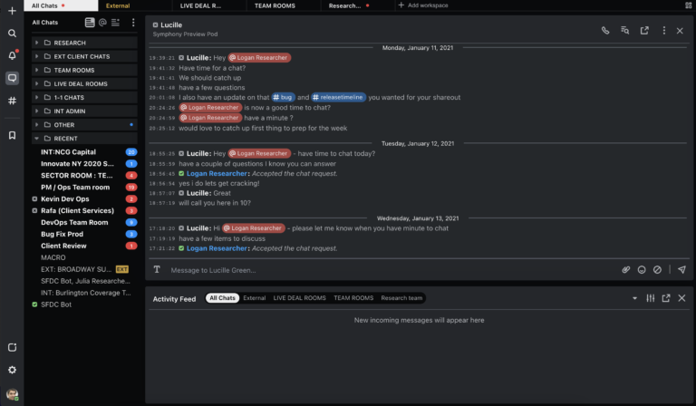Viewport: 696px width, 406px height.
Task: Open the hashtag signals icon in sidebar
Action: tap(12, 101)
